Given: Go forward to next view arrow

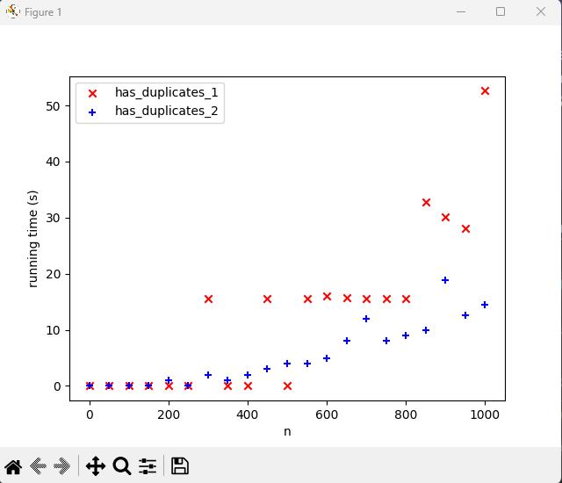Looking at the screenshot, I should (x=62, y=466).
